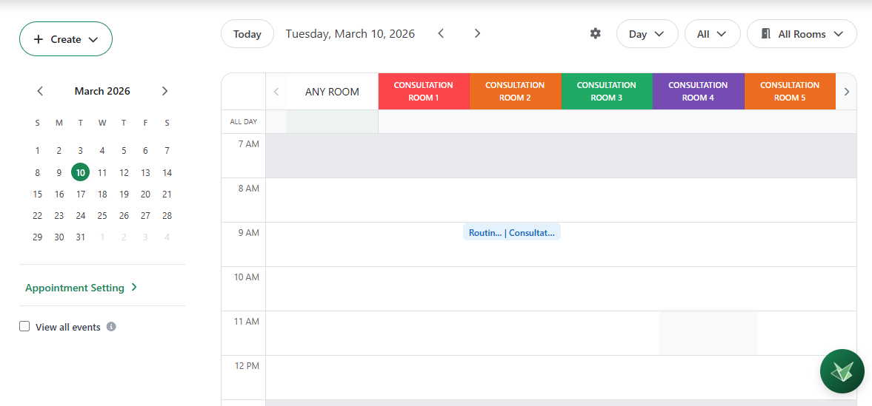Open the 9 AM Routine Consultation appointment
Image resolution: width=872 pixels, height=406 pixels.
[x=511, y=232]
